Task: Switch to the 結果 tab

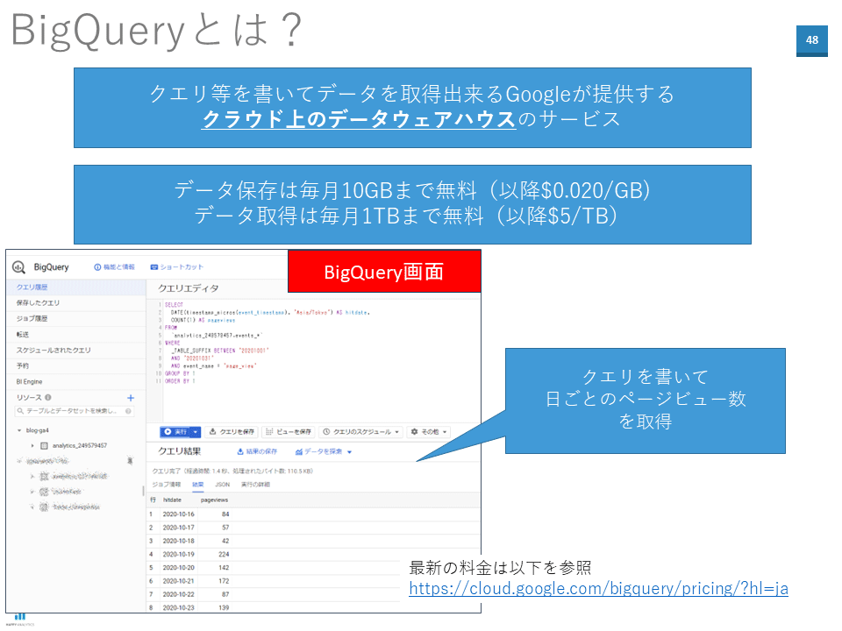Action: pyautogui.click(x=198, y=485)
